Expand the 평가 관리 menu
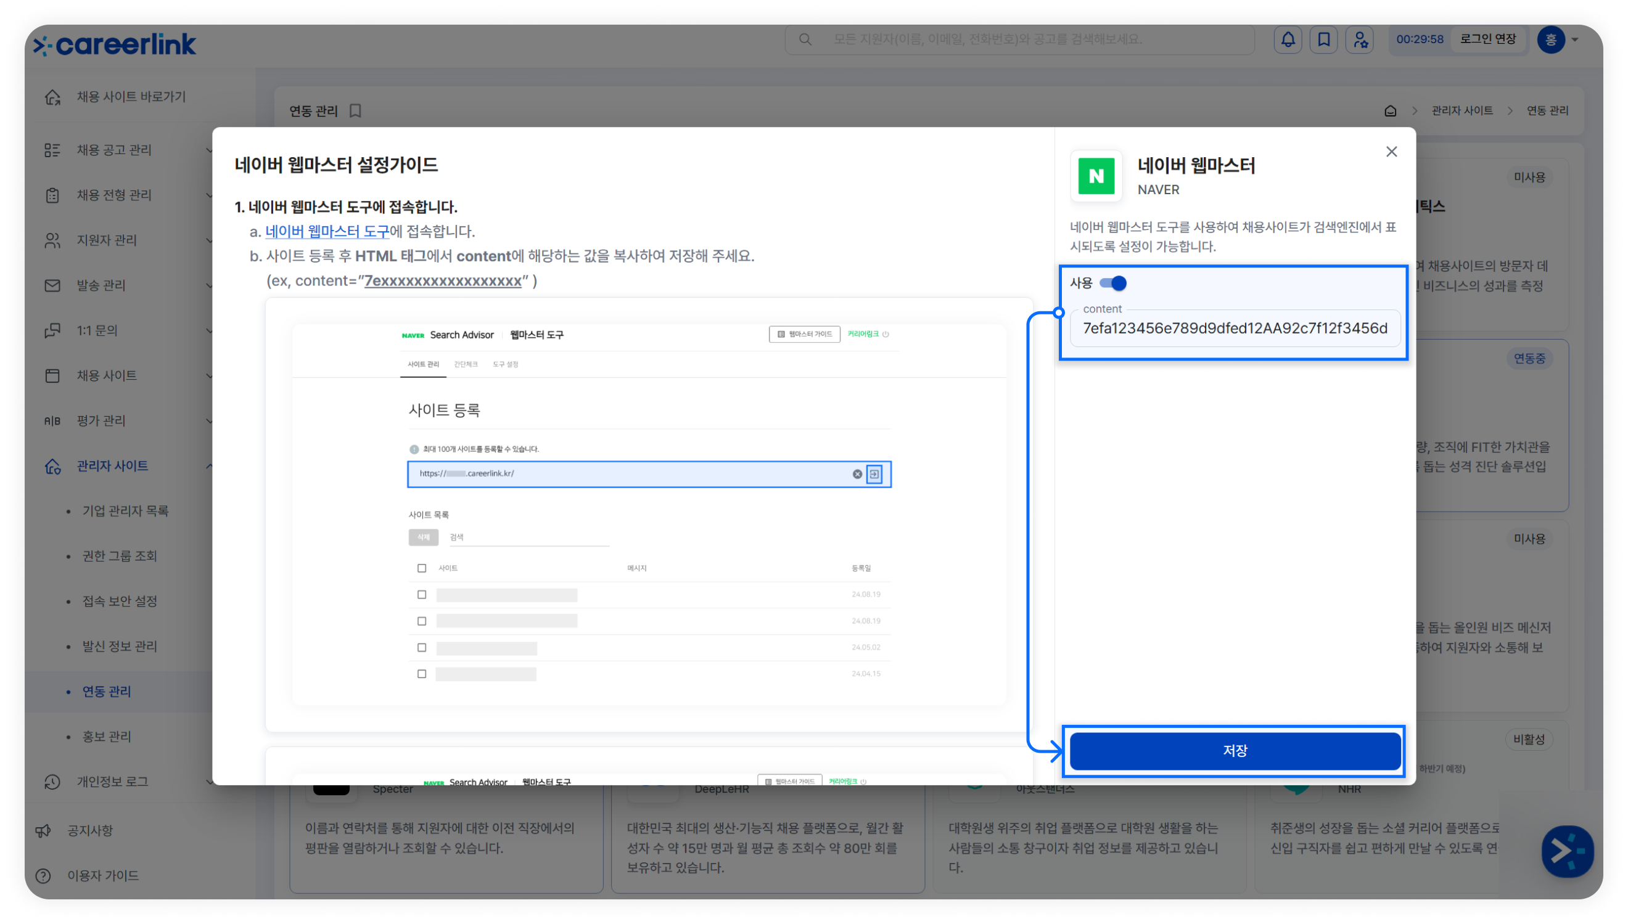 point(209,420)
